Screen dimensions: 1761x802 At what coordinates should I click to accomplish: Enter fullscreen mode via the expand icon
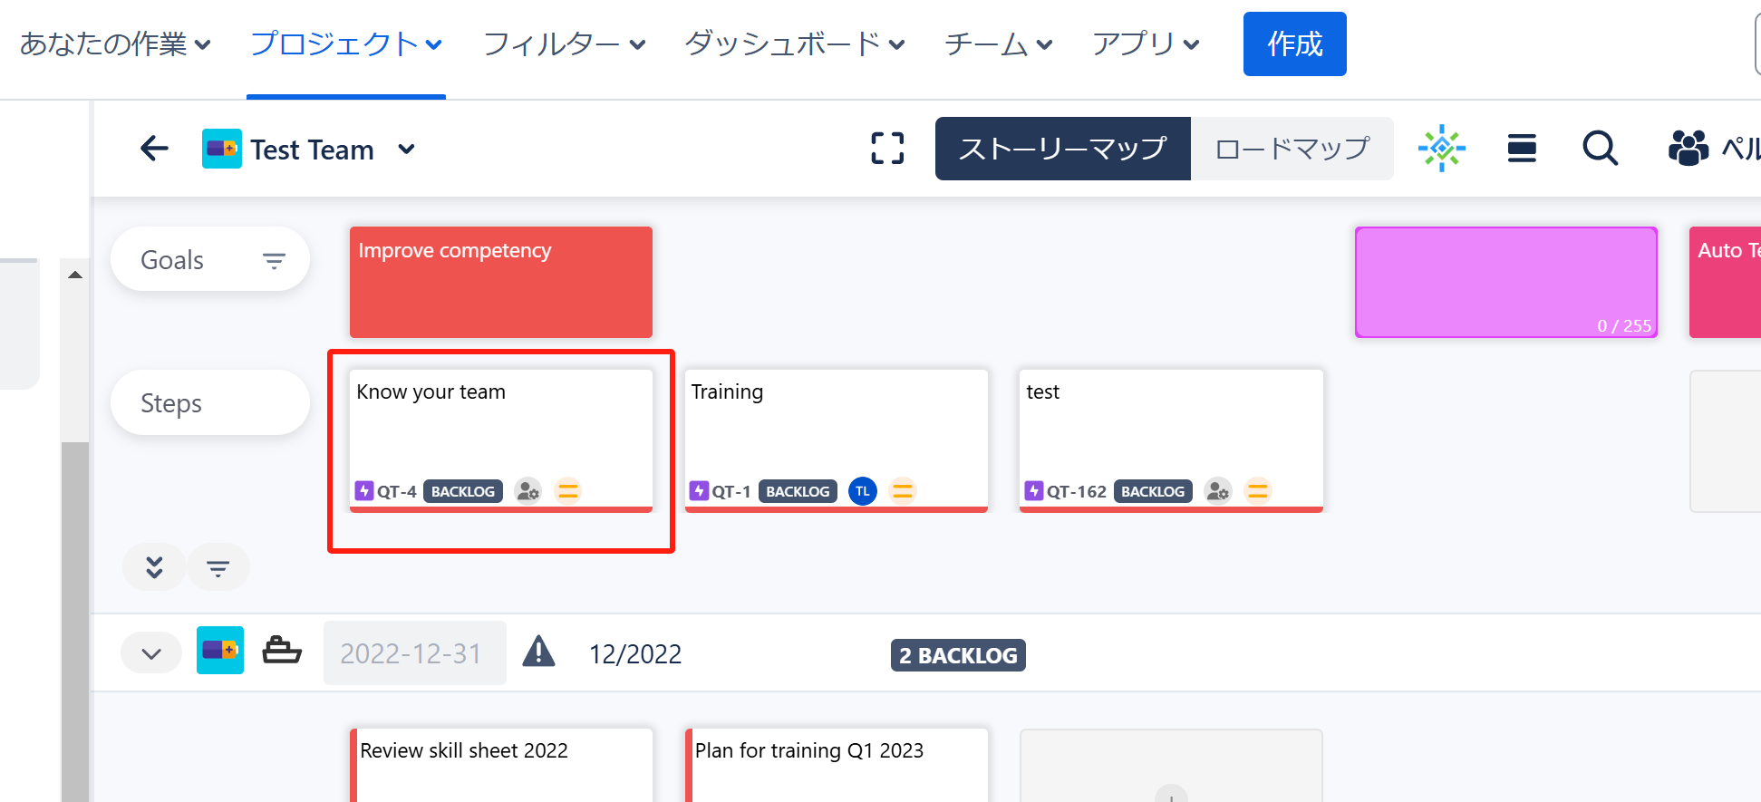[887, 149]
